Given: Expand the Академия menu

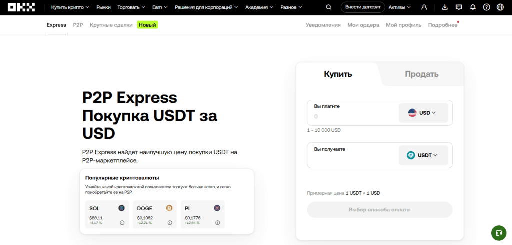Looking at the screenshot, I should (259, 7).
